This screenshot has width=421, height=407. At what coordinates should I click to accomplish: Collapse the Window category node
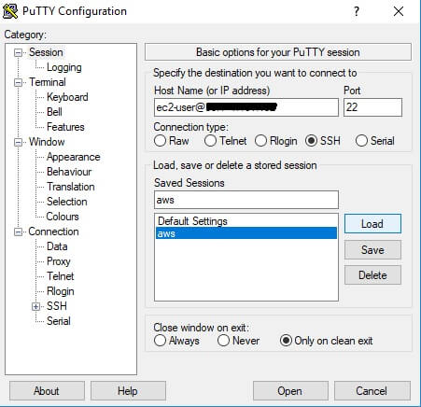coord(18,142)
